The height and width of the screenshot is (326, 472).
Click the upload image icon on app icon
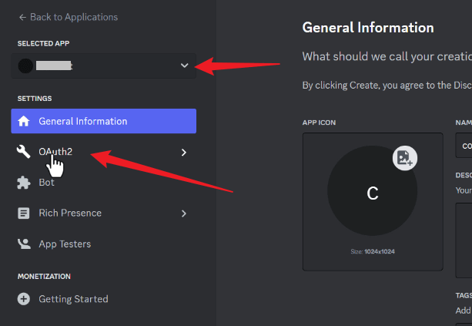[x=404, y=158]
